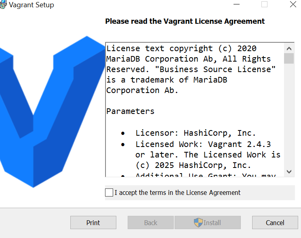Viewport: 301px width, 238px height.
Task: Click the Vagrant Setup installer icon in title bar
Action: [x=3, y=4]
